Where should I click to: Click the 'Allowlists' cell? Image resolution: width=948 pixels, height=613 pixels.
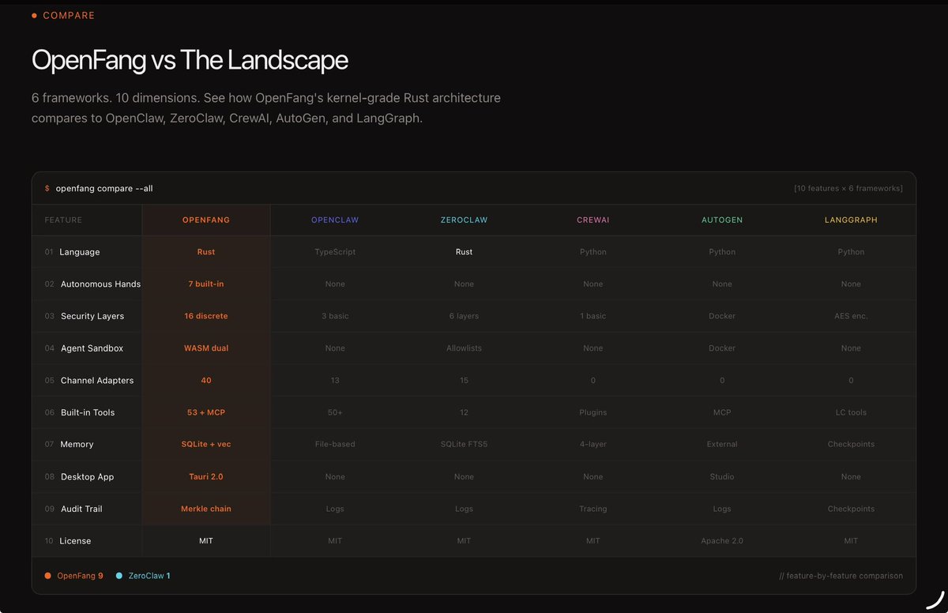[464, 348]
